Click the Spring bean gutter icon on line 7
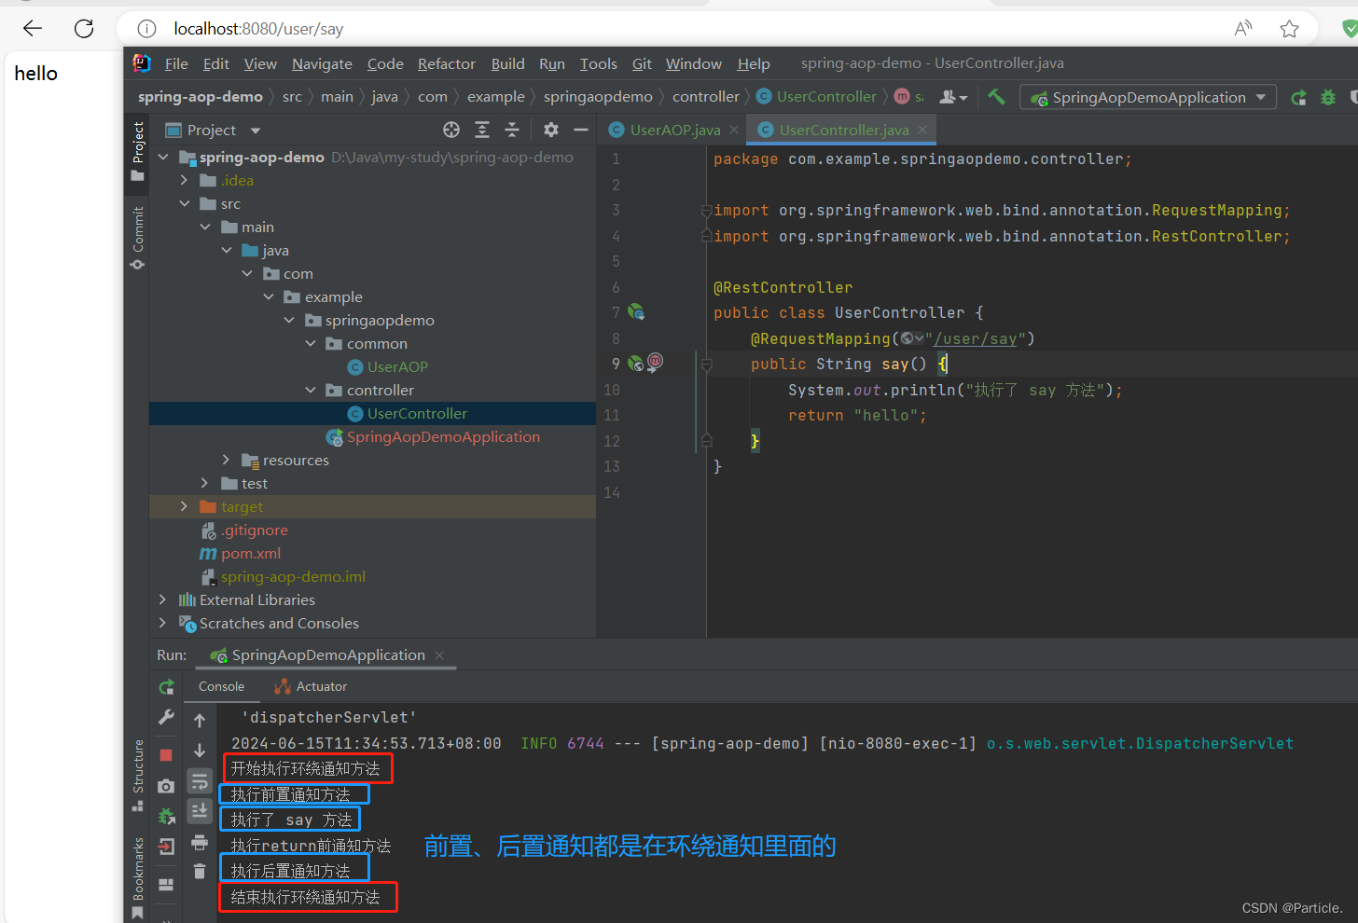Viewport: 1358px width, 923px height. point(636,312)
